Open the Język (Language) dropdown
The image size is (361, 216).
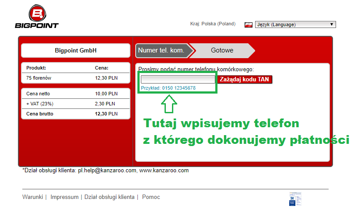tap(295, 24)
